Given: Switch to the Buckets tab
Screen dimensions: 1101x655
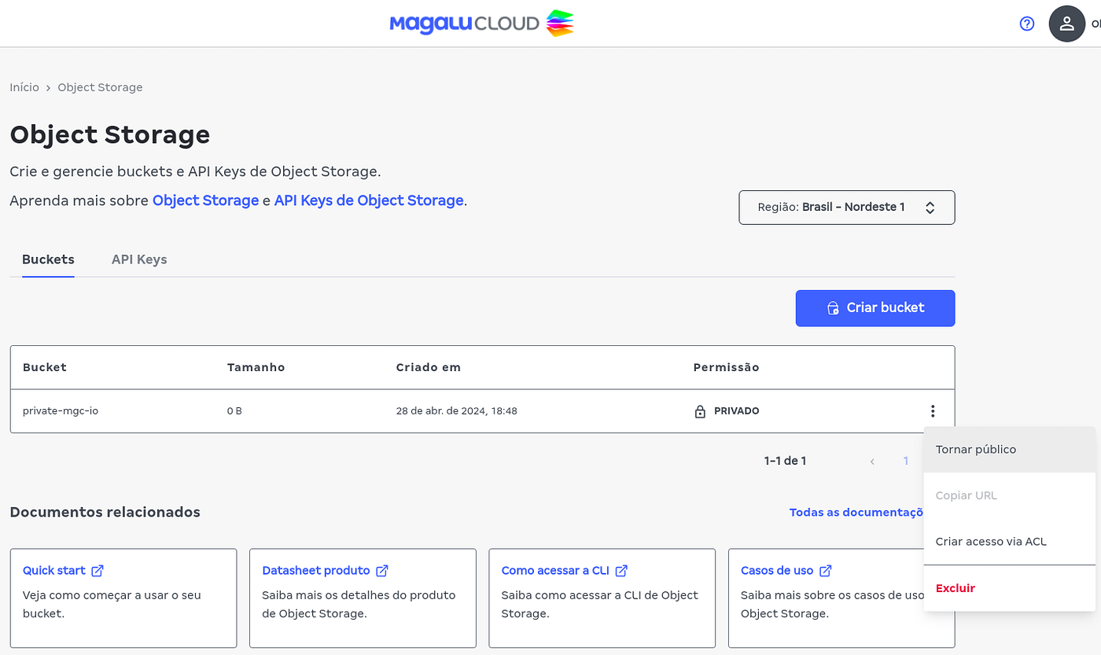Looking at the screenshot, I should coord(48,259).
